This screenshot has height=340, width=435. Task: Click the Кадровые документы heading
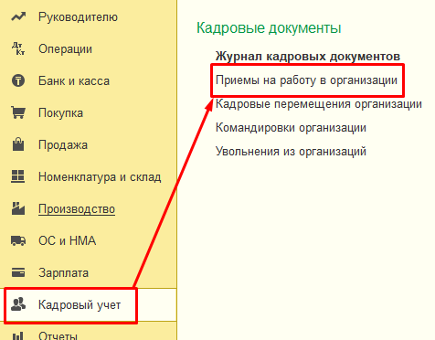pos(269,28)
